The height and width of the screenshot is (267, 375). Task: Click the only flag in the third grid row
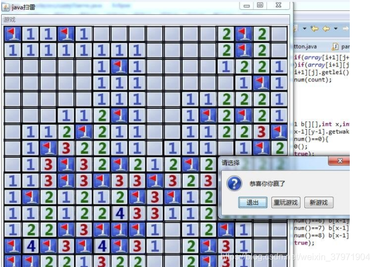120,66
